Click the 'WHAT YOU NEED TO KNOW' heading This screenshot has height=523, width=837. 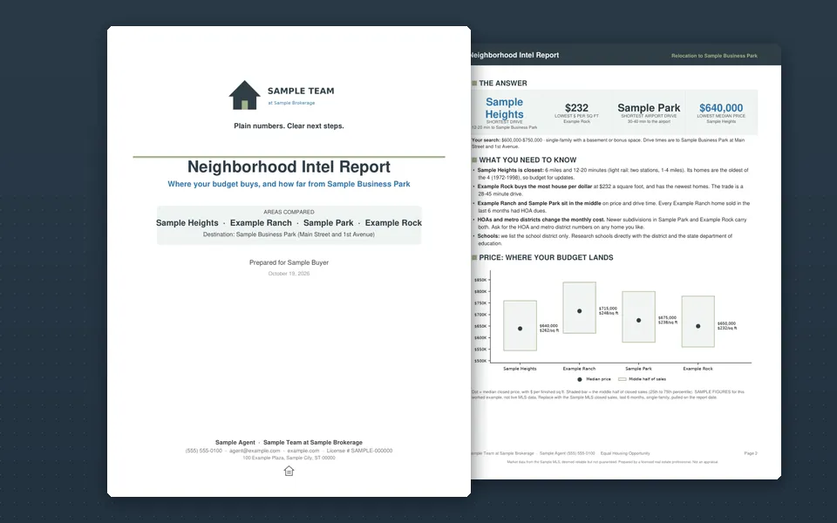(527, 160)
